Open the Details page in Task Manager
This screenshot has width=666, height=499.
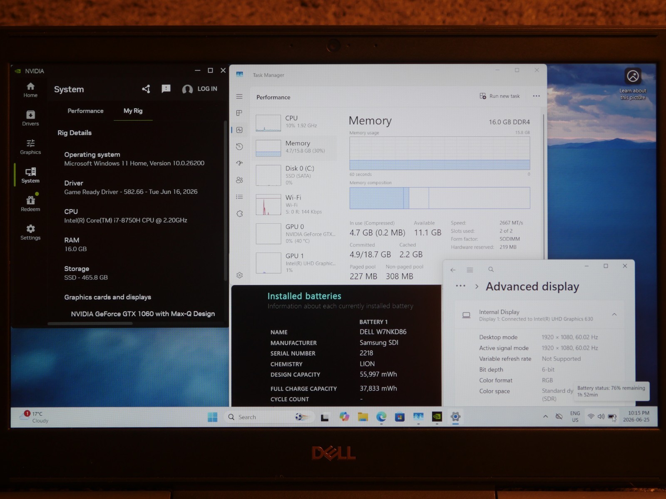click(x=239, y=197)
